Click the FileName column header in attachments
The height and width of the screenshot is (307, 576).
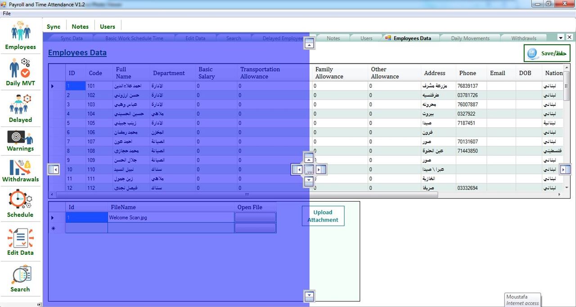tap(171, 207)
